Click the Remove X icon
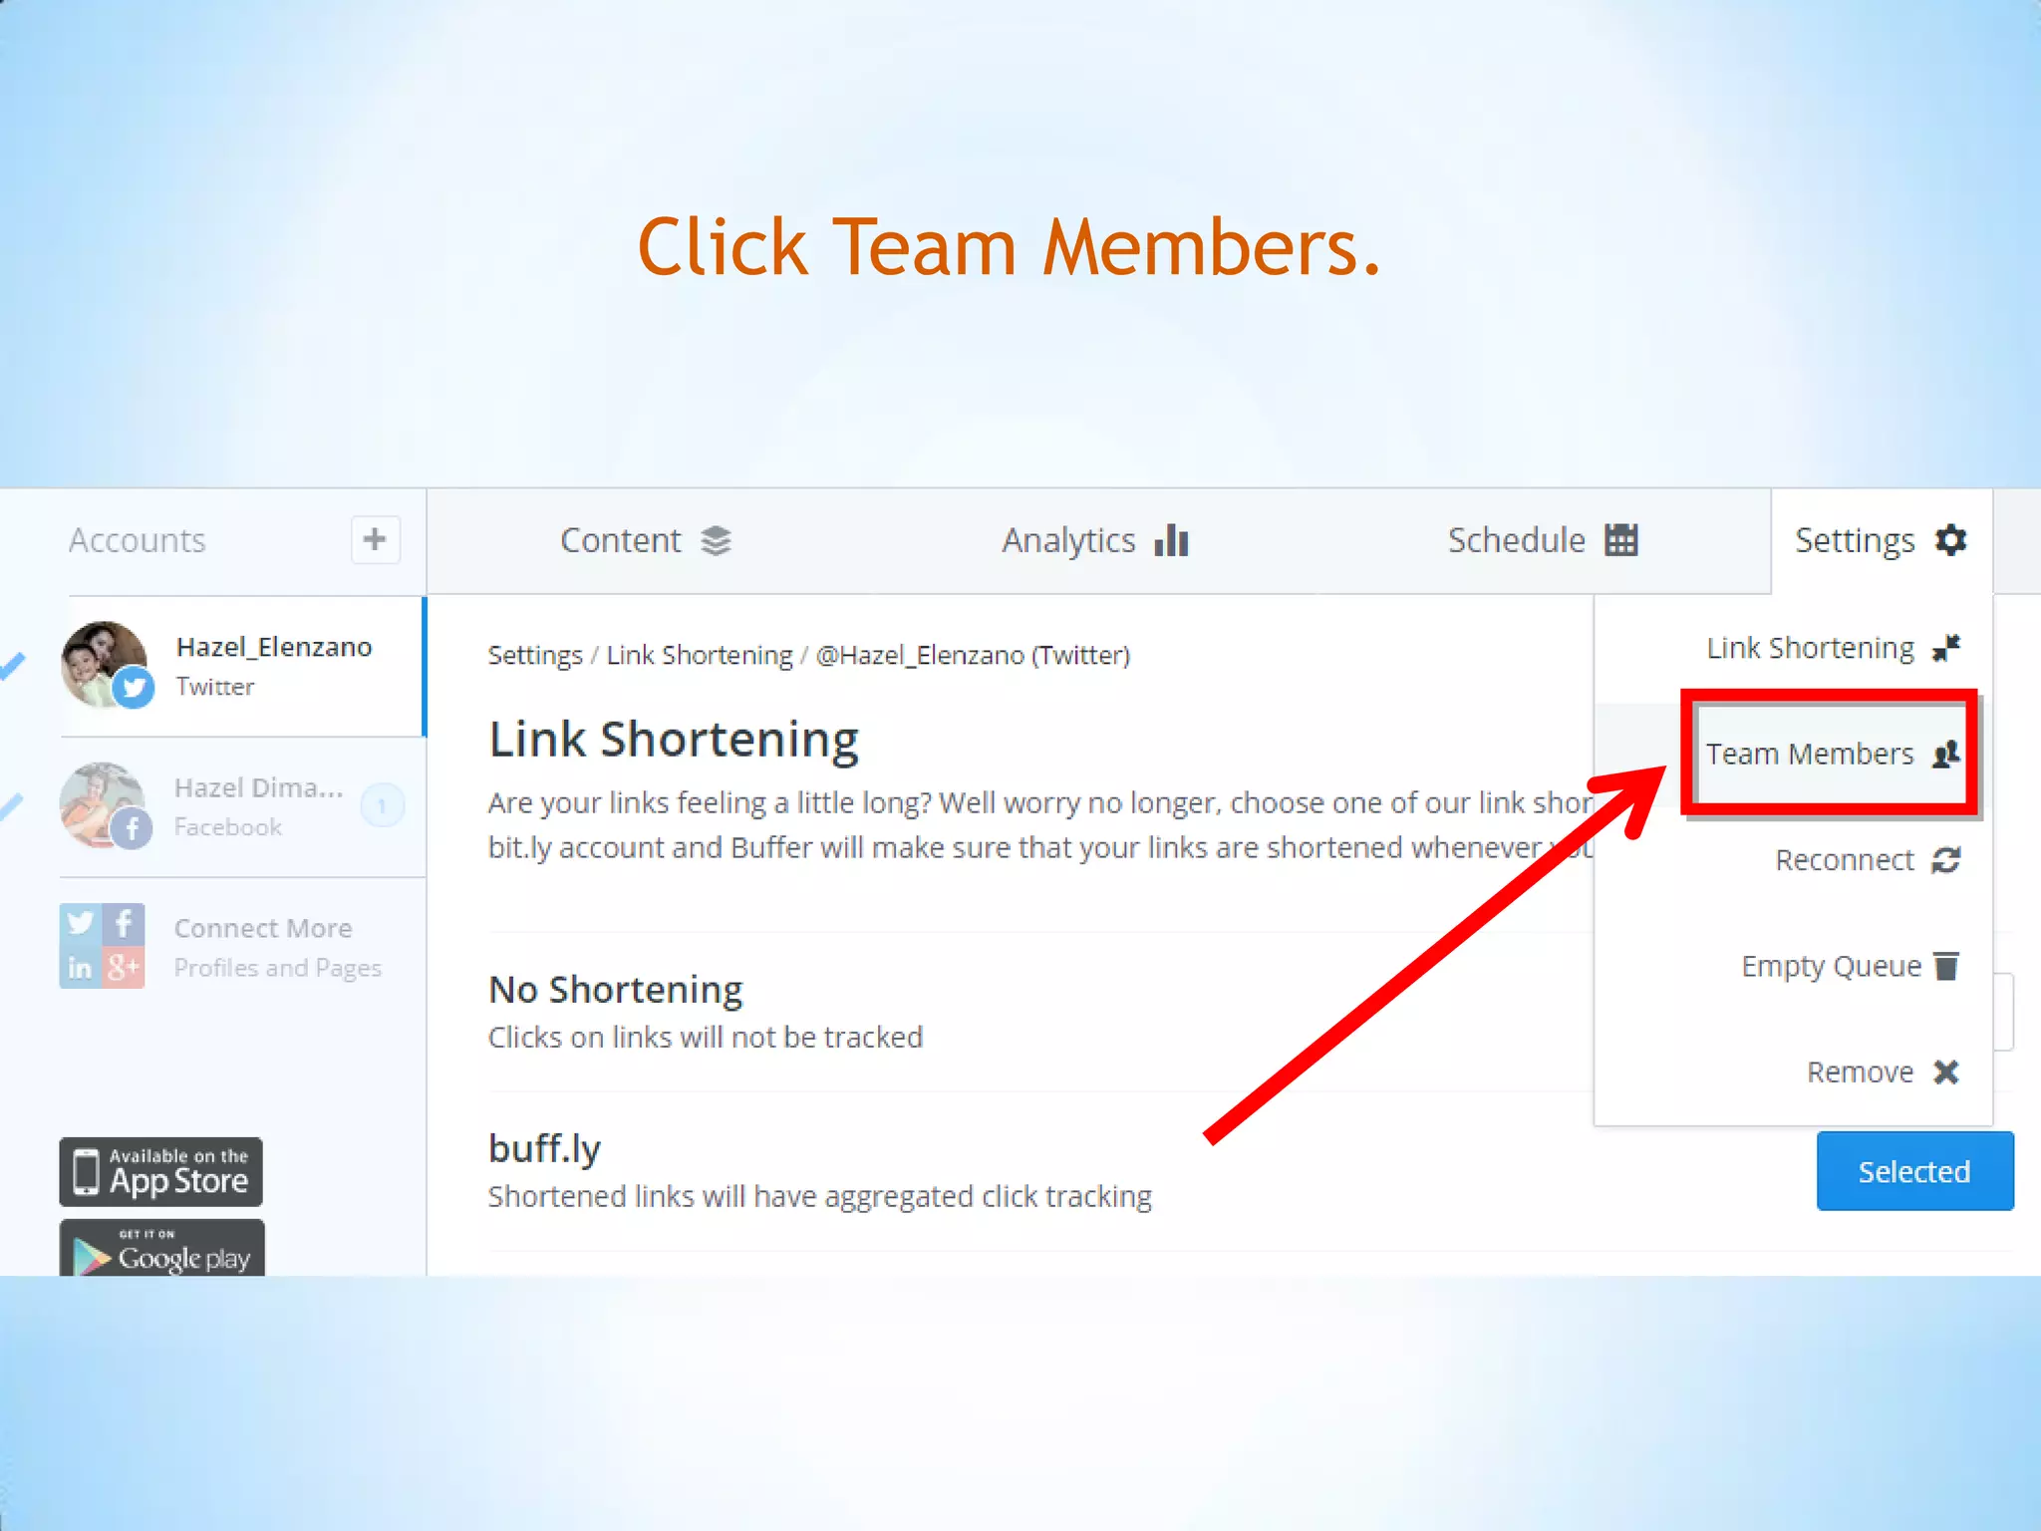This screenshot has width=2041, height=1531. pyautogui.click(x=1946, y=1072)
